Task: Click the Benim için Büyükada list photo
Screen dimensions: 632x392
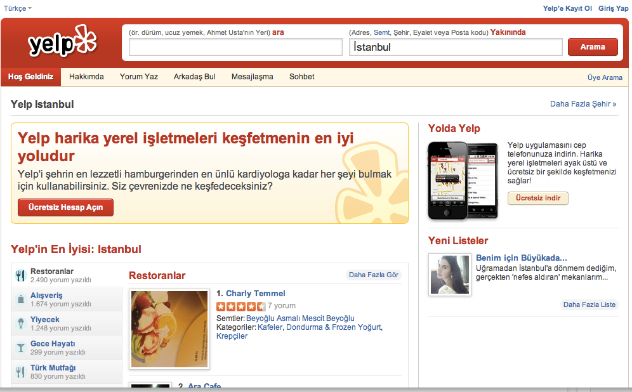Action: (449, 275)
